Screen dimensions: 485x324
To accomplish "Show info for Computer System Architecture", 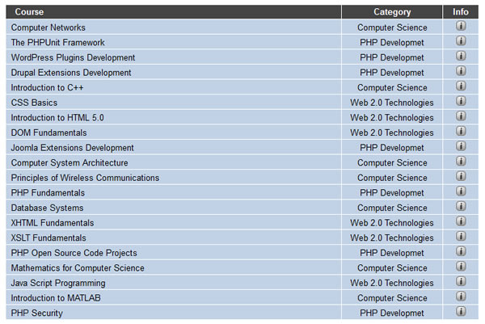I will click(x=461, y=162).
